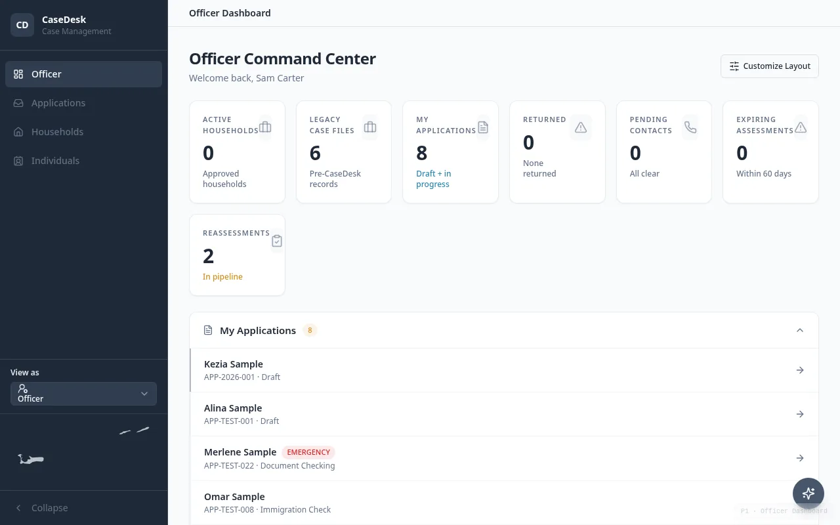Screen dimensions: 840x525
Task: Open Households in the sidebar
Action: click(83, 132)
